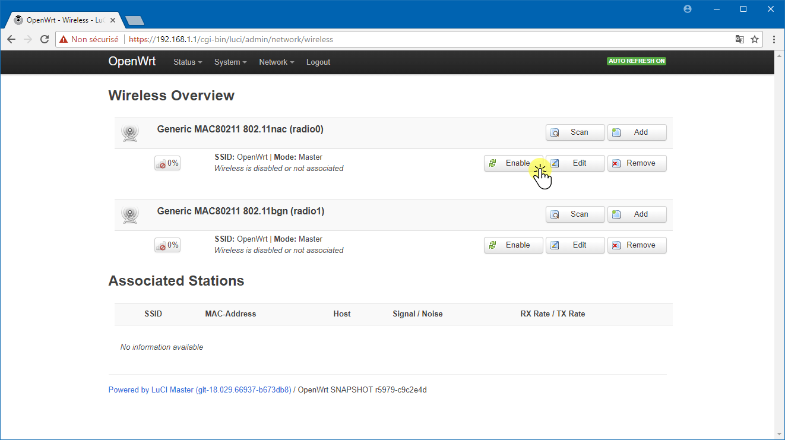Click the SSID column header
The width and height of the screenshot is (785, 440).
[x=153, y=314]
